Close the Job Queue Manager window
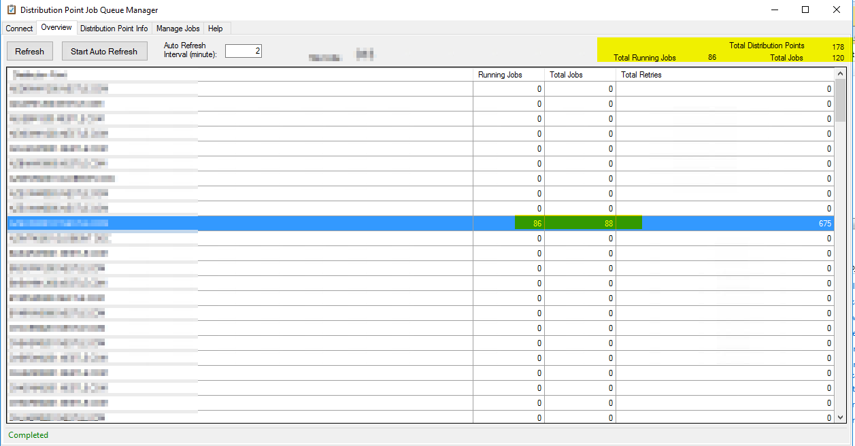The image size is (855, 446). coord(837,10)
